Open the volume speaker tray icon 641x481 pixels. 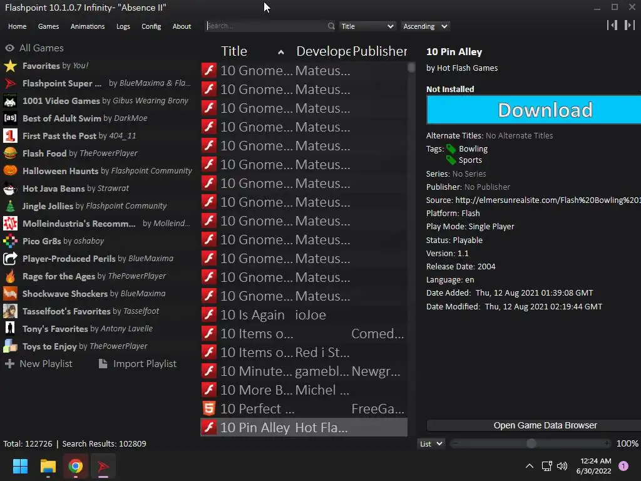tap(562, 466)
